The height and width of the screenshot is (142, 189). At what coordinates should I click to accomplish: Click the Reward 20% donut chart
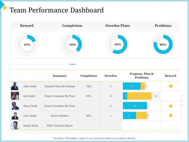coord(27,44)
